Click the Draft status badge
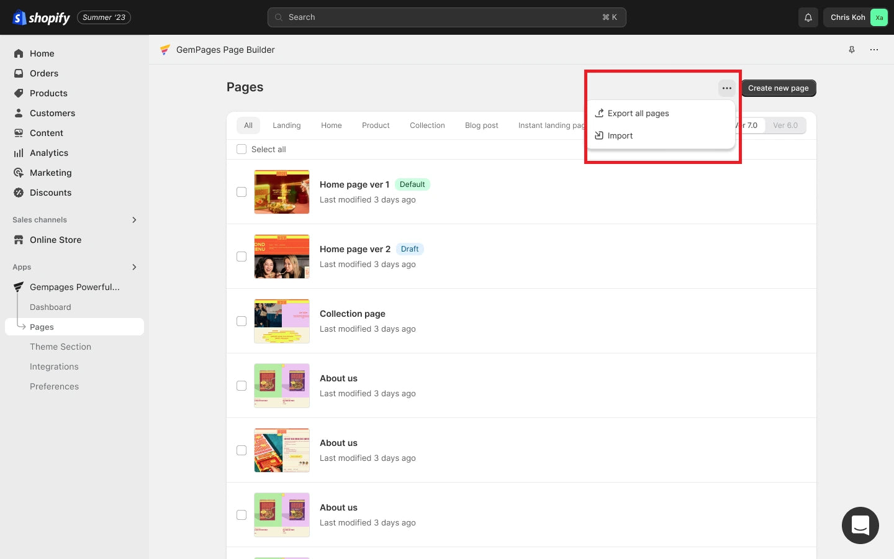The height and width of the screenshot is (559, 894). [410, 249]
